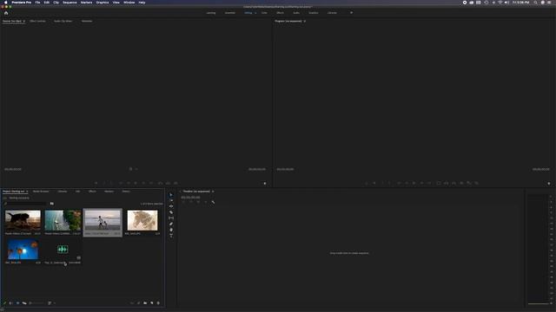The height and width of the screenshot is (312, 556).
Task: Open the Program panel menu icon
Action: pos(305,21)
